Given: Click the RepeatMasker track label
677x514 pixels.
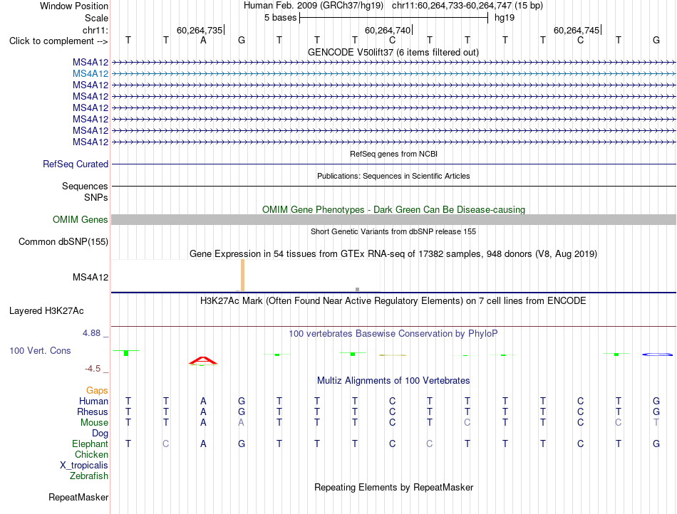Looking at the screenshot, I should pos(78,497).
